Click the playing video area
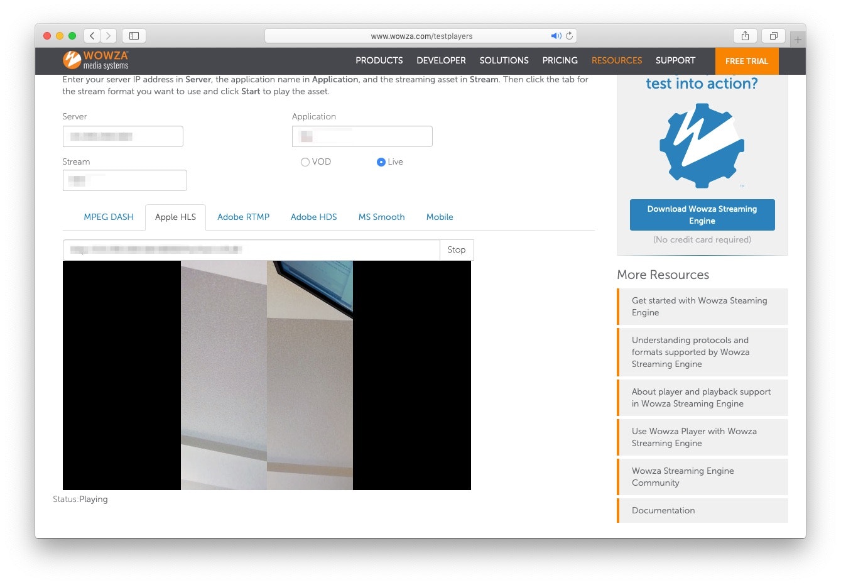 267,375
